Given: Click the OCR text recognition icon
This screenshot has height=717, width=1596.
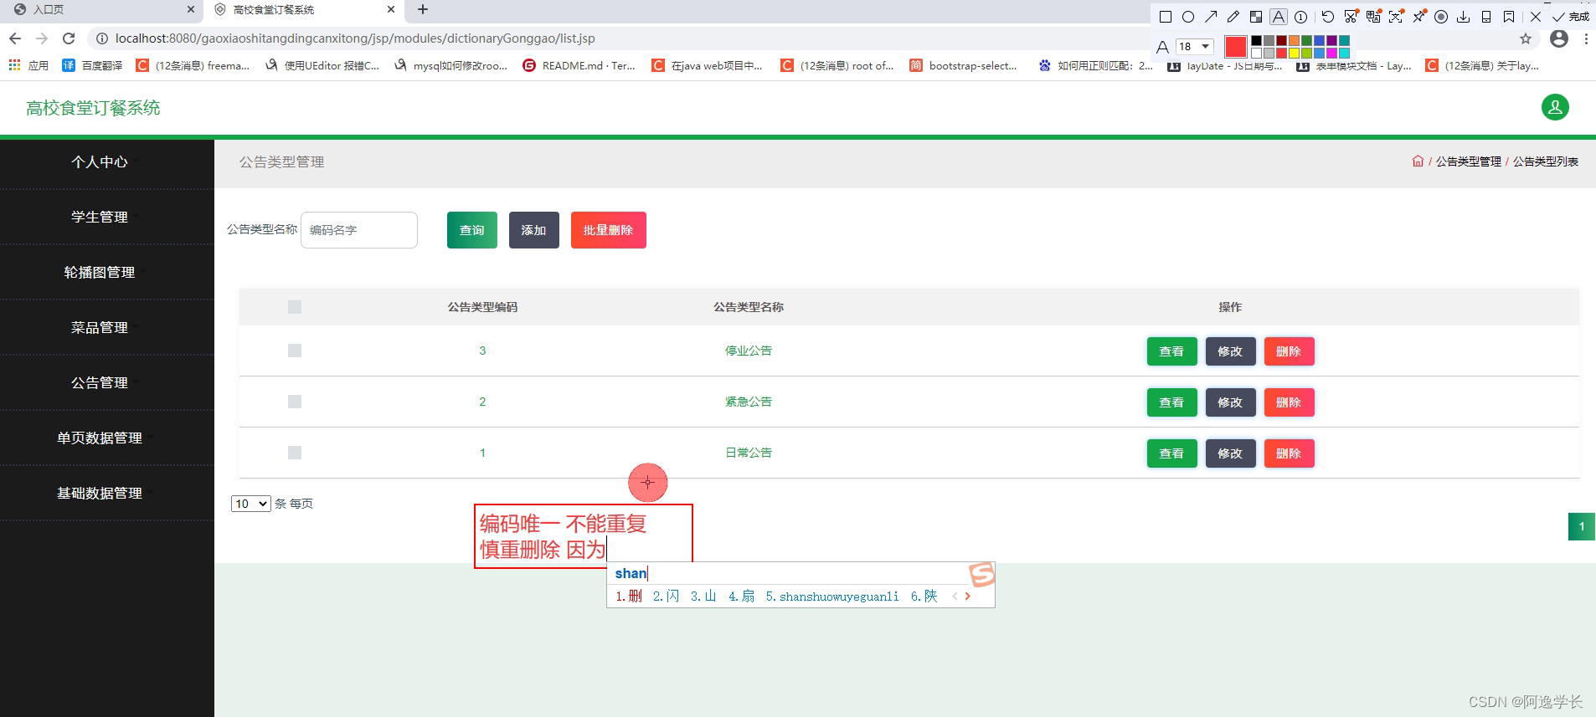Looking at the screenshot, I should 1396,16.
